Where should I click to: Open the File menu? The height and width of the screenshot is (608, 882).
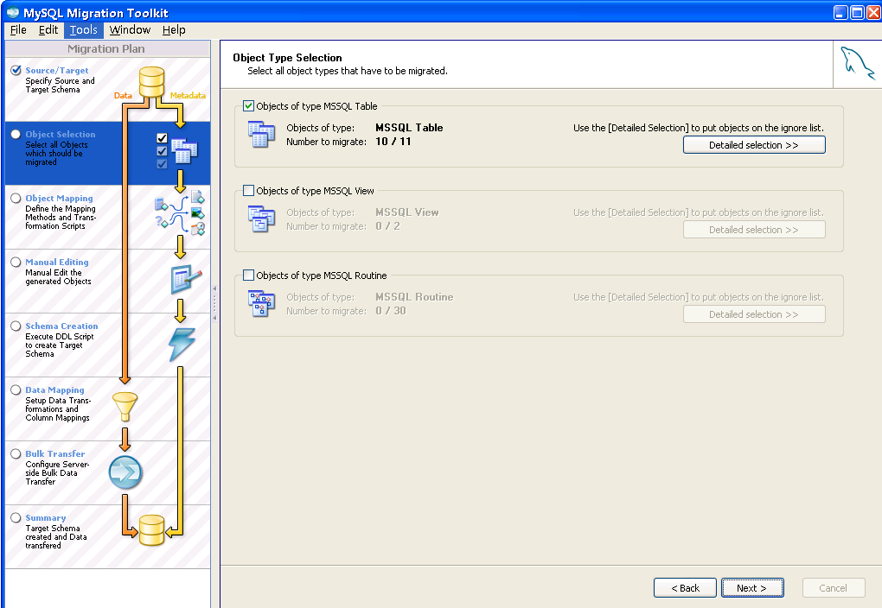pyautogui.click(x=18, y=29)
